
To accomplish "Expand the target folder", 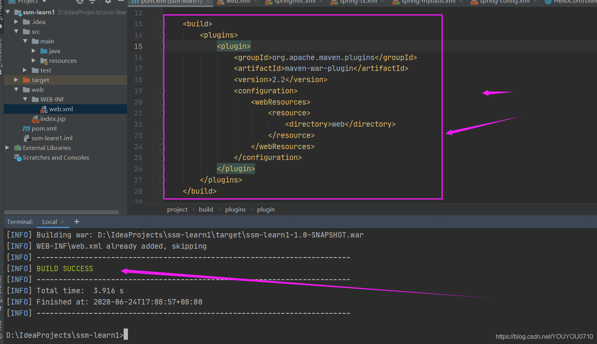I will [16, 80].
